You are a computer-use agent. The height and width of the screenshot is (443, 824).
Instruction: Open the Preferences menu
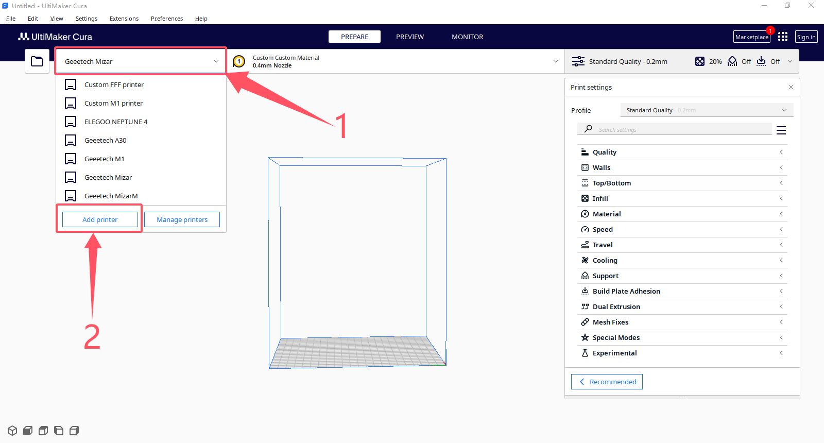(x=167, y=19)
